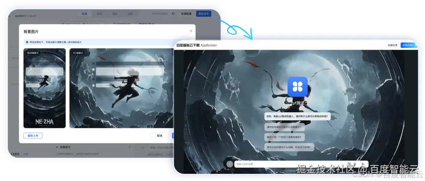Click the copy icon beside 资源配置

click(x=173, y=13)
